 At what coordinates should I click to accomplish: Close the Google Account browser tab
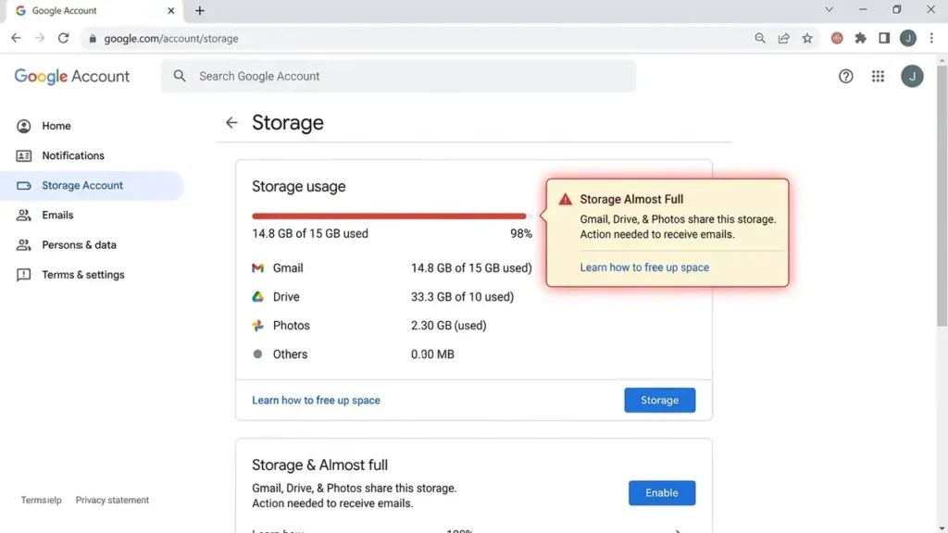tap(170, 10)
